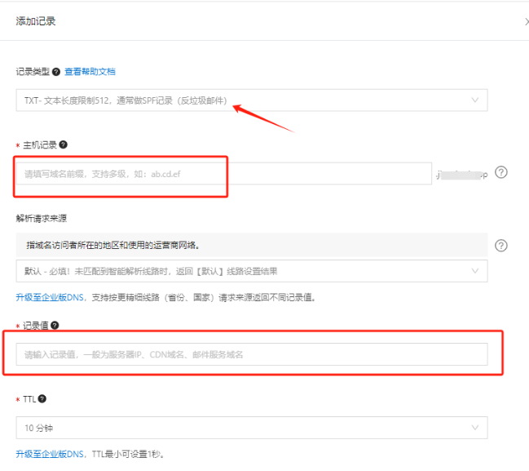Focus the 记录值 record value input
Viewport: 529px width, 471px height.
(x=252, y=354)
